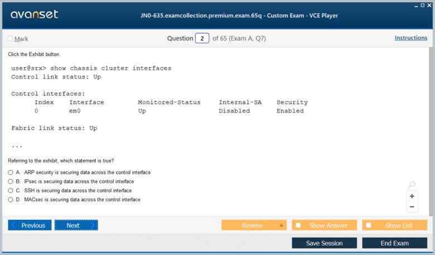Zoom in with the plus button
This screenshot has height=255, width=435.
pyautogui.click(x=412, y=196)
